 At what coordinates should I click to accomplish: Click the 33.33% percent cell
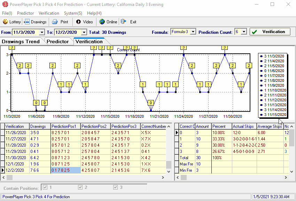point(221,139)
